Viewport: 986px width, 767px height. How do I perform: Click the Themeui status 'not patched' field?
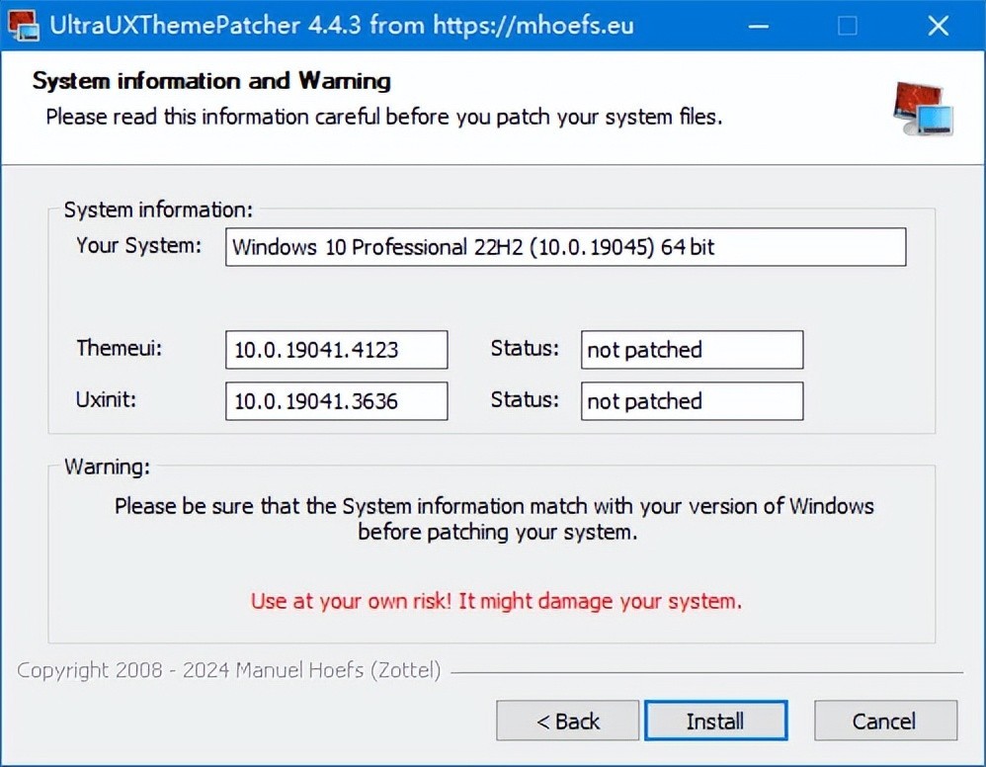pos(692,350)
